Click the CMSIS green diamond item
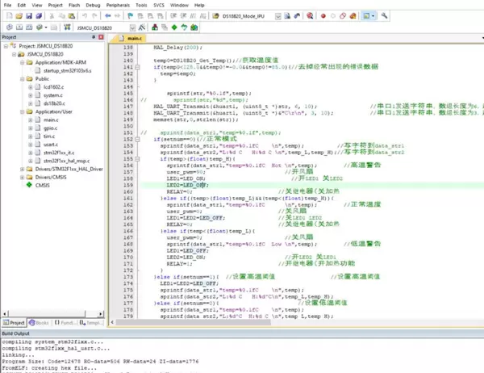484x373 pixels. 28,185
